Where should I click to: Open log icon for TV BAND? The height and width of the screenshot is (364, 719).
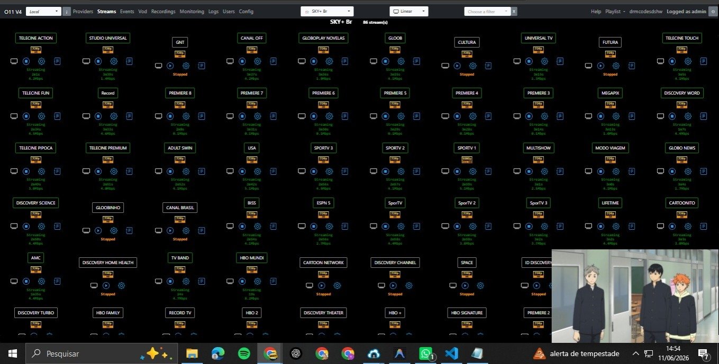(201, 281)
